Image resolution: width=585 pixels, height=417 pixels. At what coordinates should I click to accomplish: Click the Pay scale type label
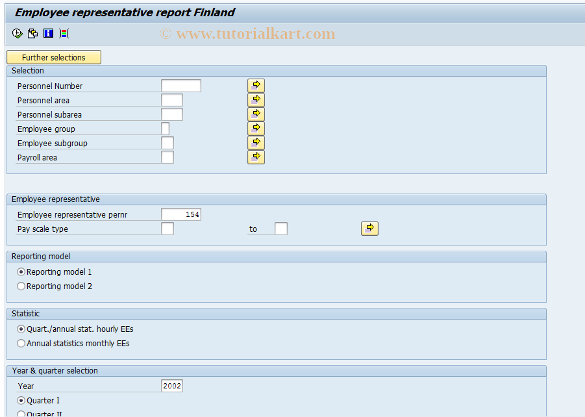[43, 229]
